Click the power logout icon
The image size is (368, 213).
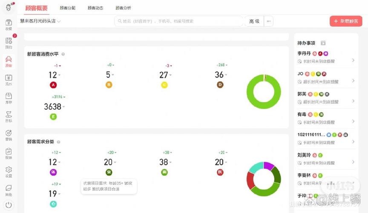click(x=9, y=205)
